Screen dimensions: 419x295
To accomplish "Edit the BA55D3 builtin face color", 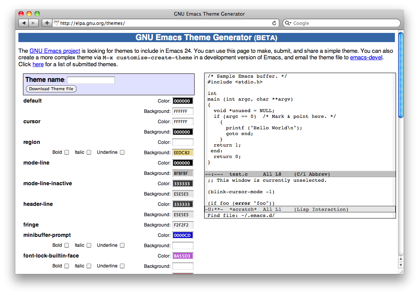I will coord(183,256).
